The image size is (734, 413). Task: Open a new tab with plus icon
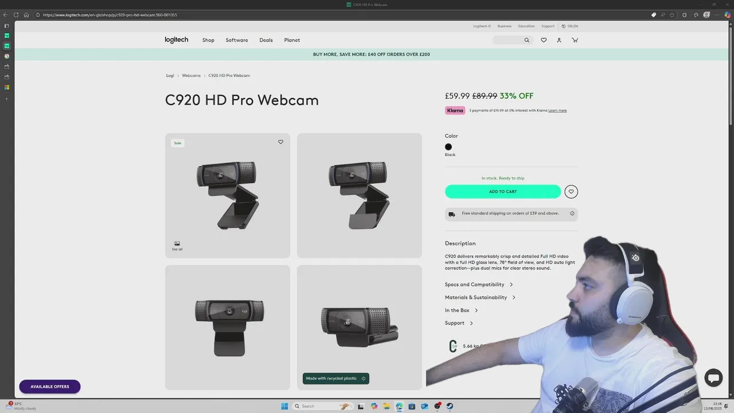(x=7, y=99)
